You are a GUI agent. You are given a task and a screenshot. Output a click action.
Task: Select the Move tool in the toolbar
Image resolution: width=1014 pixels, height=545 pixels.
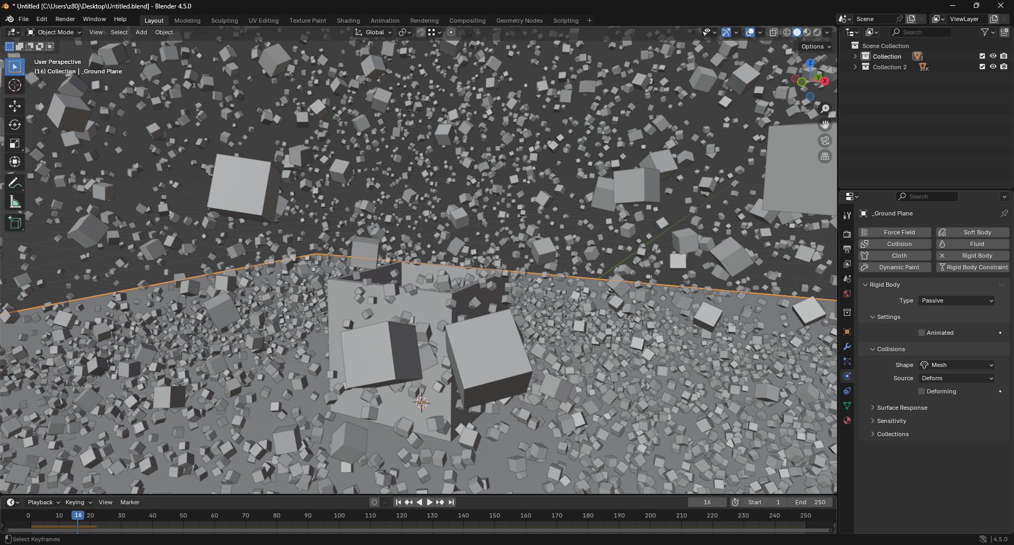click(15, 106)
